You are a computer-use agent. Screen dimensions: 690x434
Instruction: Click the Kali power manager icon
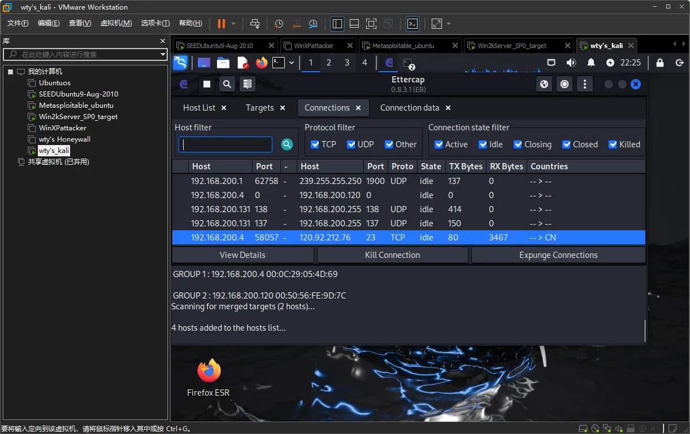tap(610, 63)
